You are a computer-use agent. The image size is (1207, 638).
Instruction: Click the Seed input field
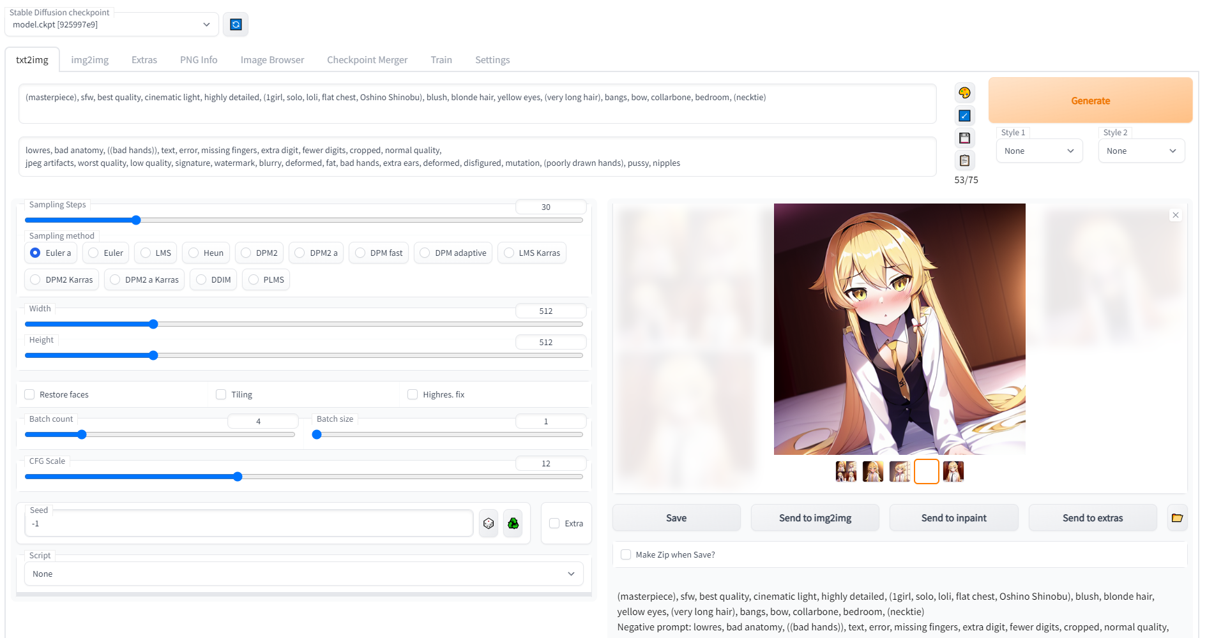coord(249,523)
